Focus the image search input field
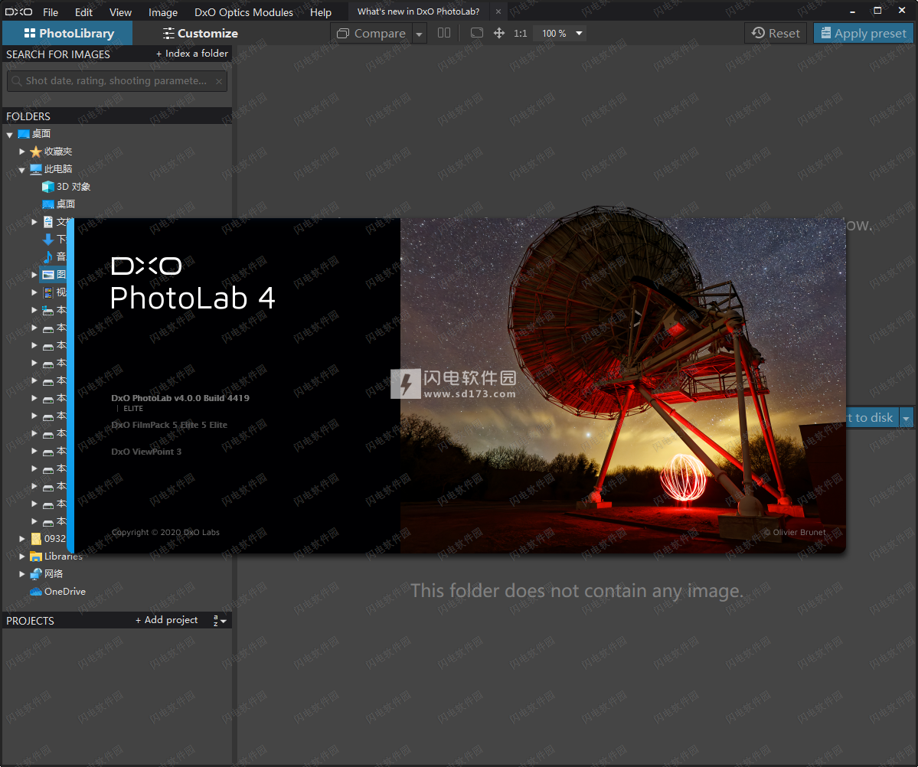Screen dimensions: 918x767 click(x=116, y=81)
